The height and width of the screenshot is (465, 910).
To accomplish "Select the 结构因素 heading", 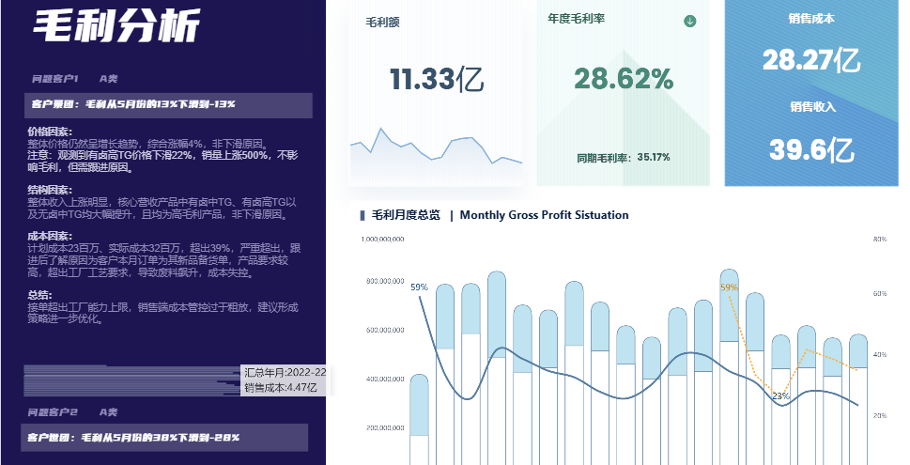I will [x=50, y=190].
